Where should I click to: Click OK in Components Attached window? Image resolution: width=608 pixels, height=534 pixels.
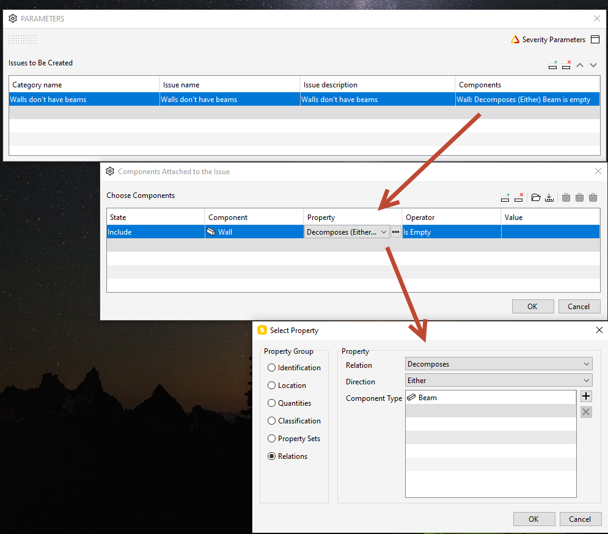[x=533, y=306]
